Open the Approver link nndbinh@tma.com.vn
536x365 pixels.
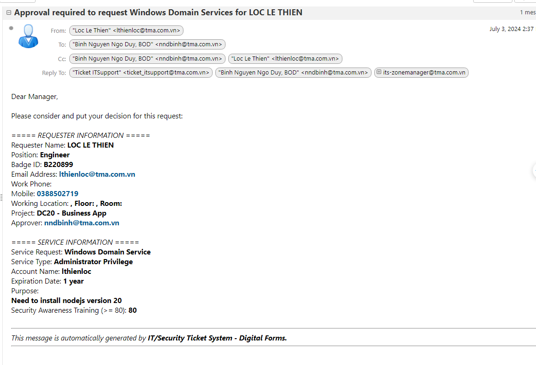[x=82, y=223]
